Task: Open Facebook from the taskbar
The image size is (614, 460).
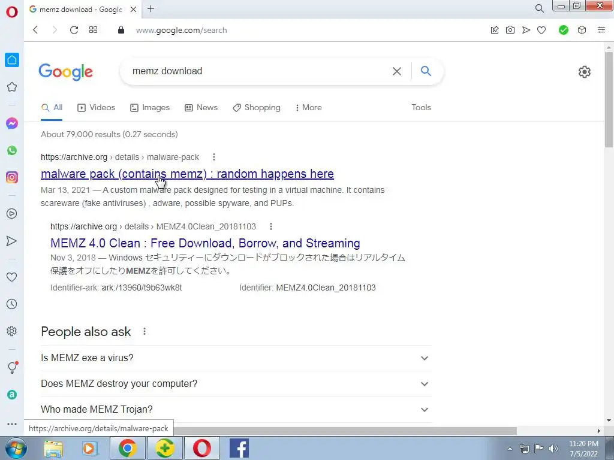Action: pos(239,448)
